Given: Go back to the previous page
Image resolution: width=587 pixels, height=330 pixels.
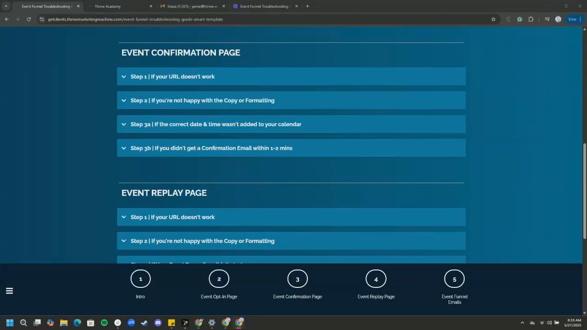Looking at the screenshot, I should (x=6, y=19).
